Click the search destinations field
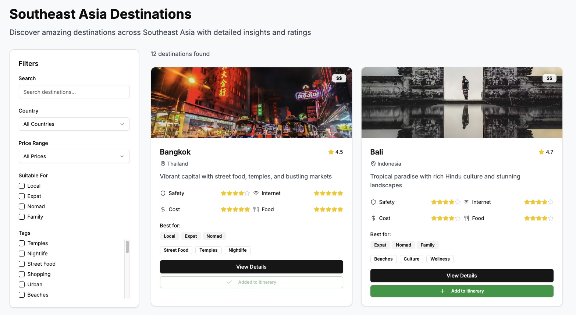 tap(74, 92)
